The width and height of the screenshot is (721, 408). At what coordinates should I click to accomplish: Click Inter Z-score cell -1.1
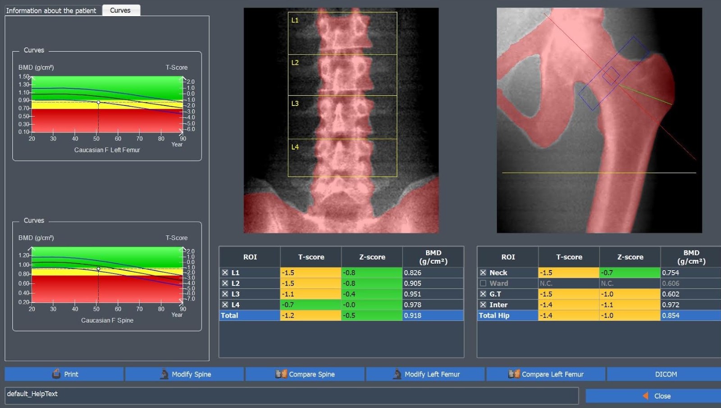click(x=630, y=305)
